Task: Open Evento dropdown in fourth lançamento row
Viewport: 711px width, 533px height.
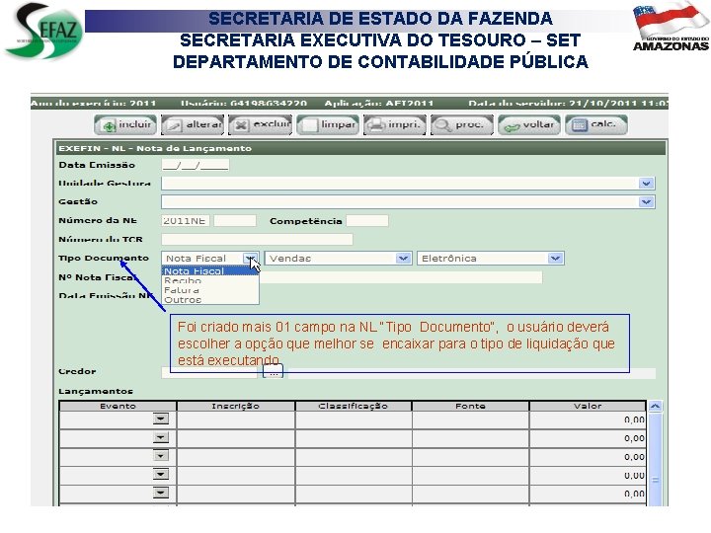Action: [161, 475]
